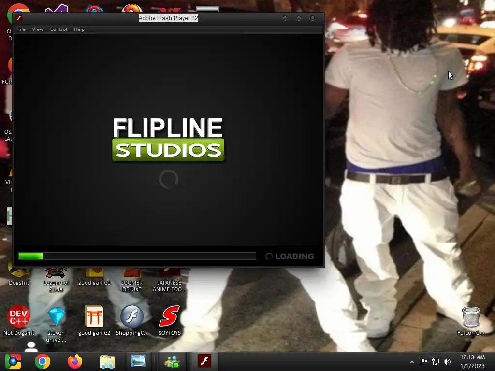The image size is (495, 371).
Task: Click the Start button in the taskbar
Action: pos(13,361)
